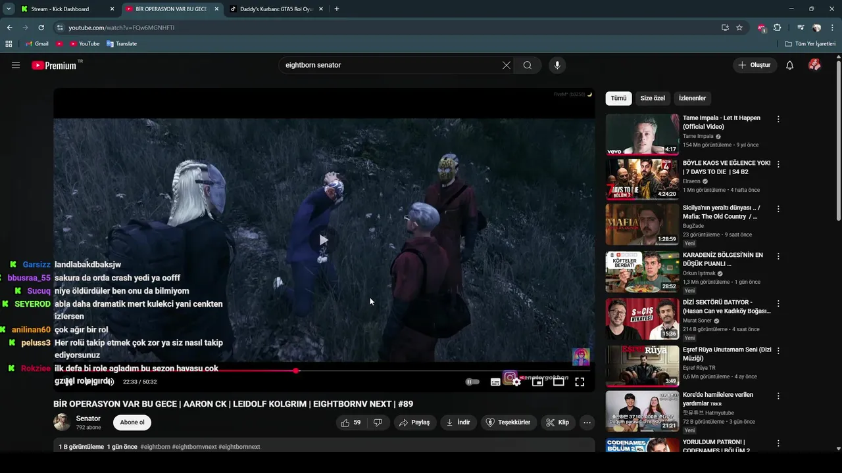Dislike the video with thumbs down
Viewport: 842px width, 473px height.
378,422
